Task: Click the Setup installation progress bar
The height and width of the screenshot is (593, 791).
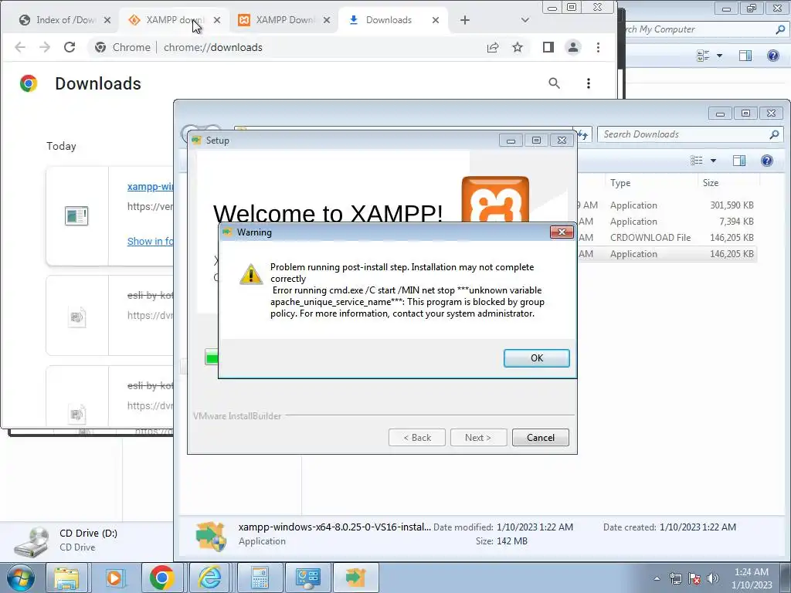Action: point(212,357)
